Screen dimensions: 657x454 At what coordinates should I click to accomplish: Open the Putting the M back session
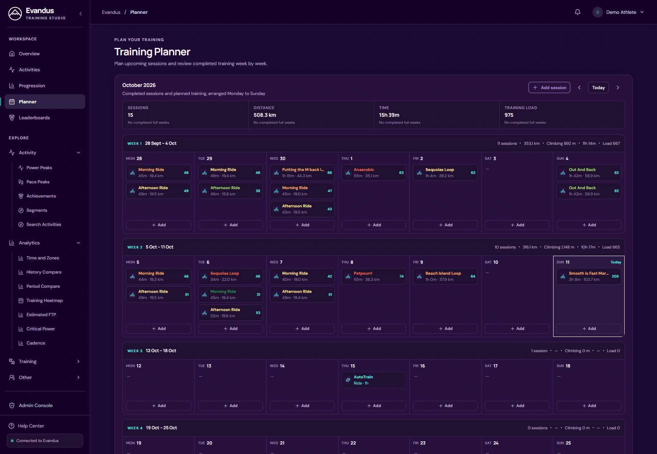tap(302, 172)
